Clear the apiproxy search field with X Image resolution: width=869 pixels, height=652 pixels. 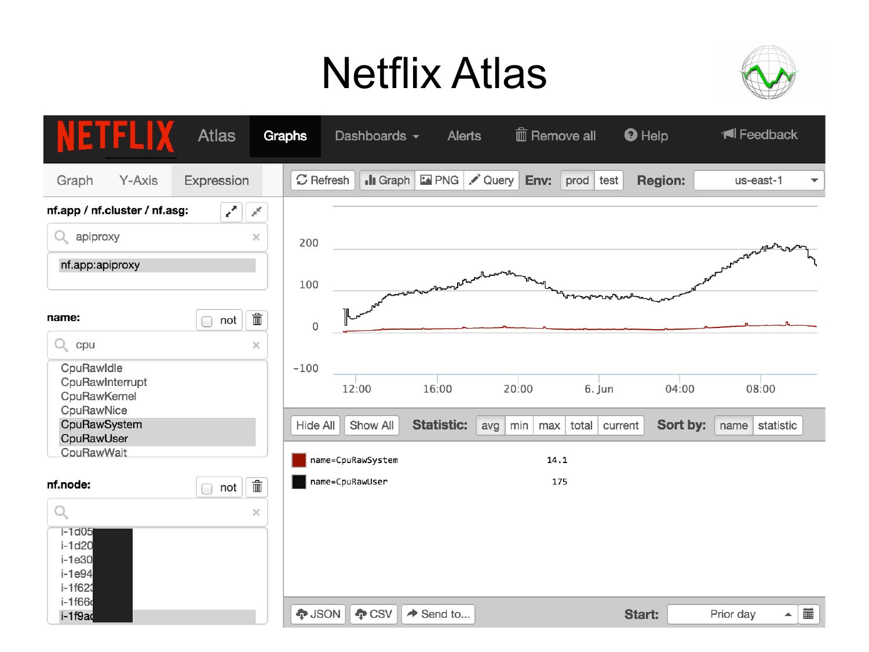pyautogui.click(x=256, y=237)
